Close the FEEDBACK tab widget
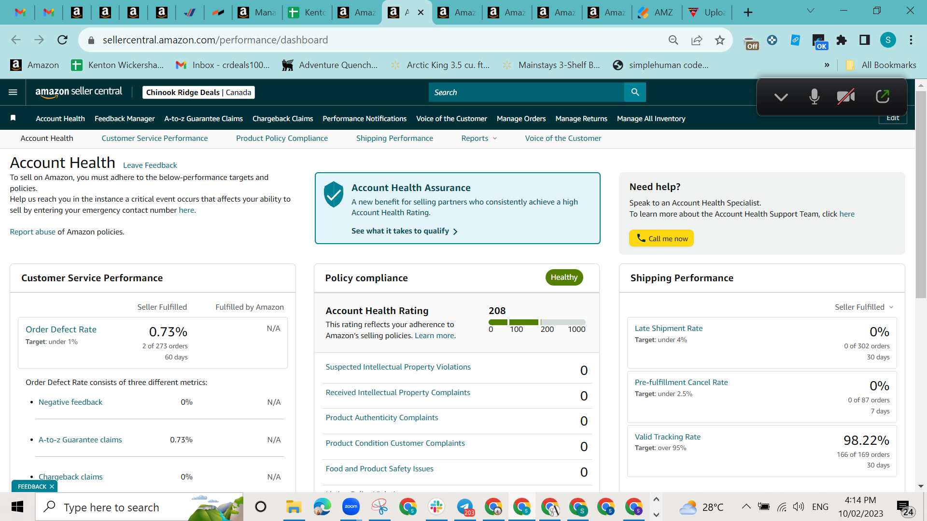 point(52,487)
